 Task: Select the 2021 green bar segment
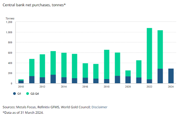coord(139,69)
